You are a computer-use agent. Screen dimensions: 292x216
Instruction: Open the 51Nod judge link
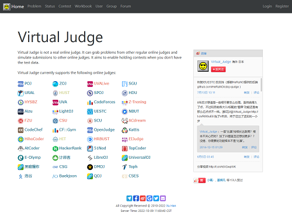point(100,148)
